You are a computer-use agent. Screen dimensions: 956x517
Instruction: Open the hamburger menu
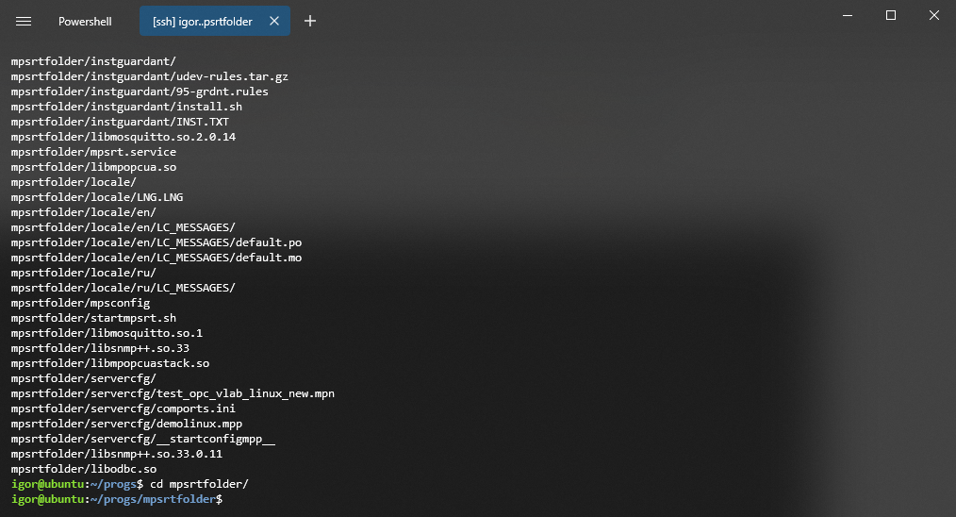pyautogui.click(x=24, y=22)
